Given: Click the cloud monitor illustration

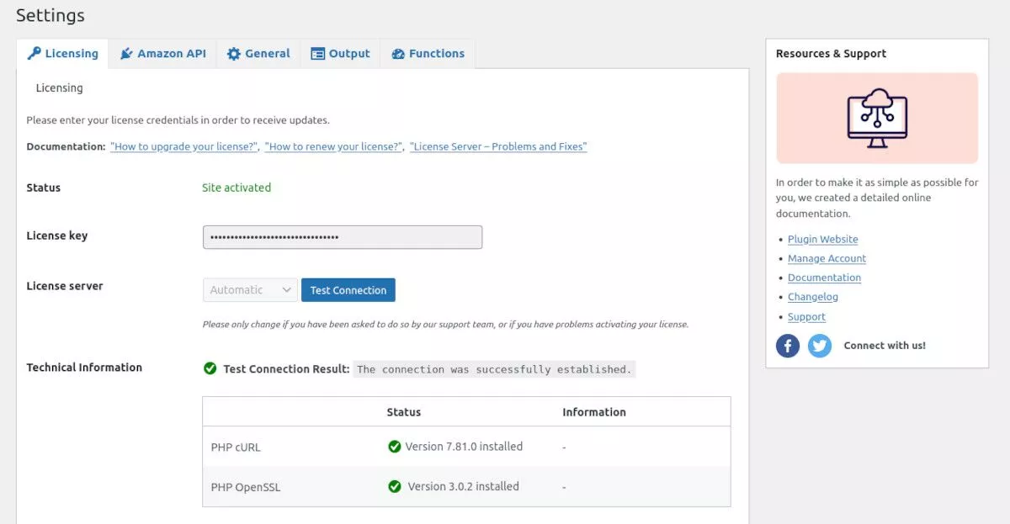Looking at the screenshot, I should [x=877, y=118].
